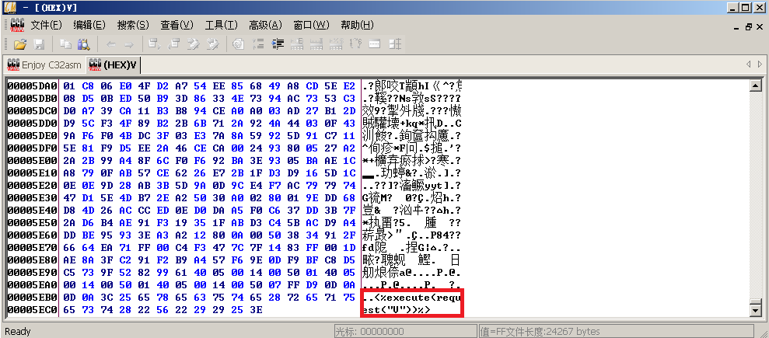Screen dimensions: 769x338
Task: Open the 搜索(S) menu
Action: point(133,25)
